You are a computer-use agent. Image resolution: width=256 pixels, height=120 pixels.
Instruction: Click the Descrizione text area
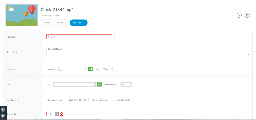pos(148,51)
